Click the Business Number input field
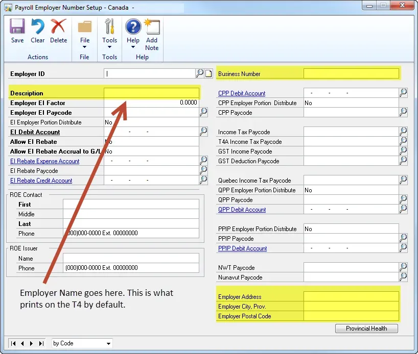This screenshot has height=354, width=418. (351, 74)
